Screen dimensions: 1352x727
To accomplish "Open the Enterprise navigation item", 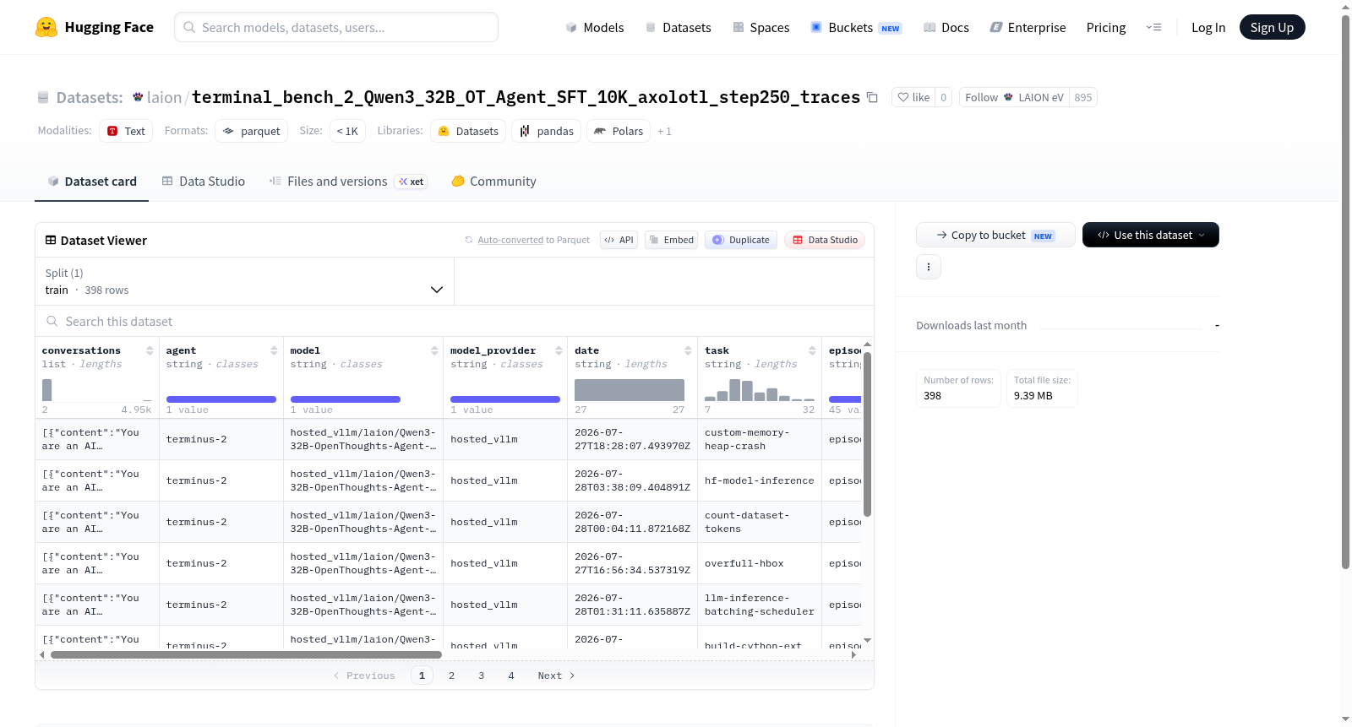I will (x=1028, y=27).
